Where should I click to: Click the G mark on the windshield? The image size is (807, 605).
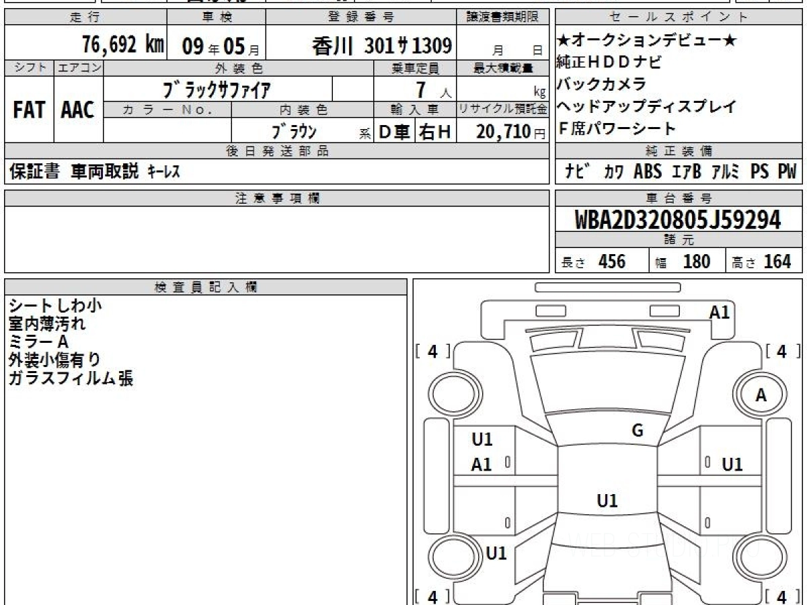pyautogui.click(x=637, y=431)
